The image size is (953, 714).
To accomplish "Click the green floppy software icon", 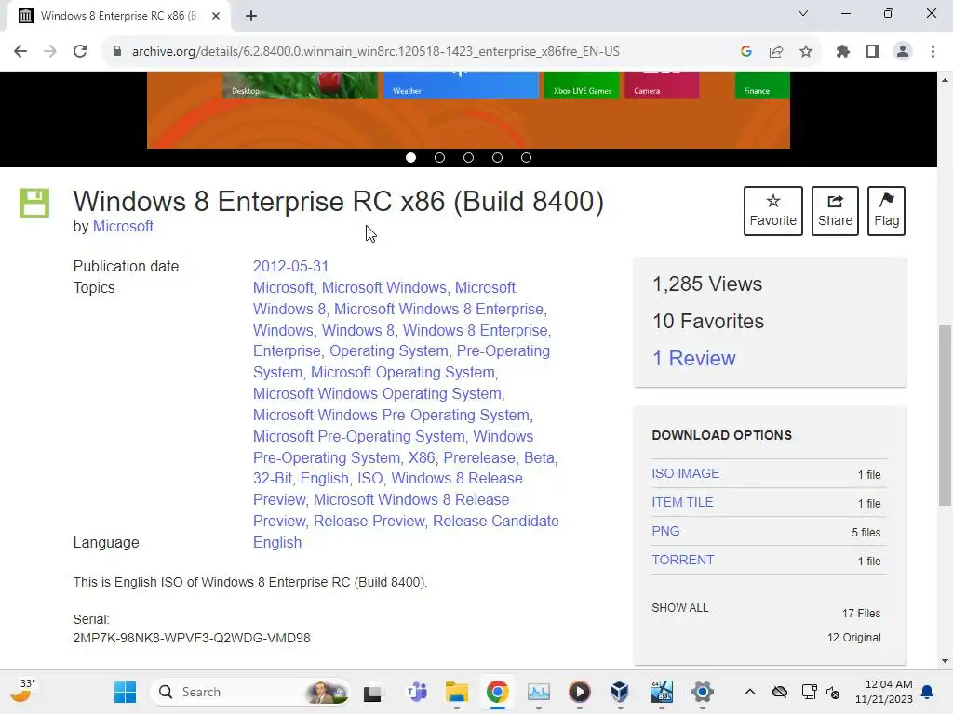I will coord(34,203).
